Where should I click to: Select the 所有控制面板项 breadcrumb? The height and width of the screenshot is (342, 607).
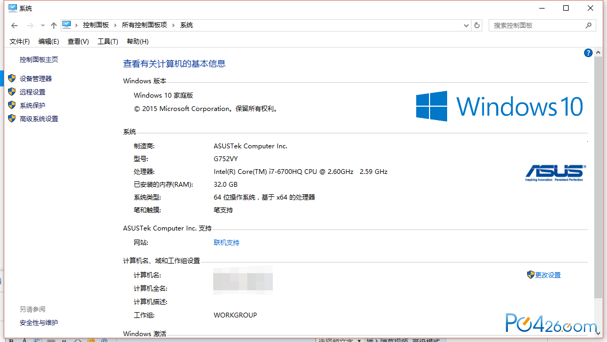tap(144, 25)
